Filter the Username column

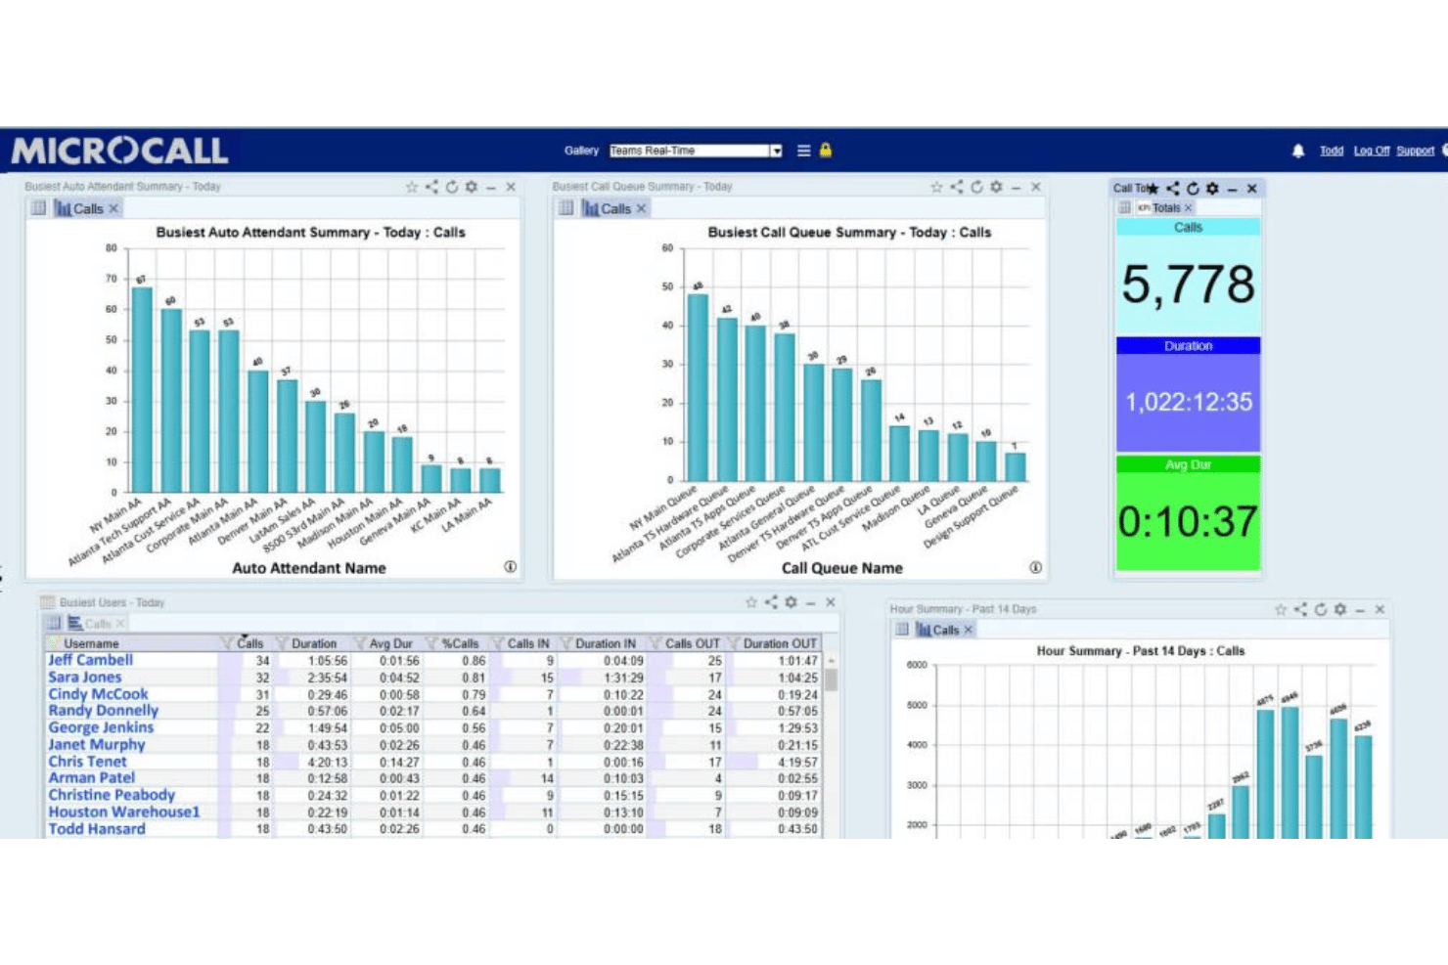(54, 643)
